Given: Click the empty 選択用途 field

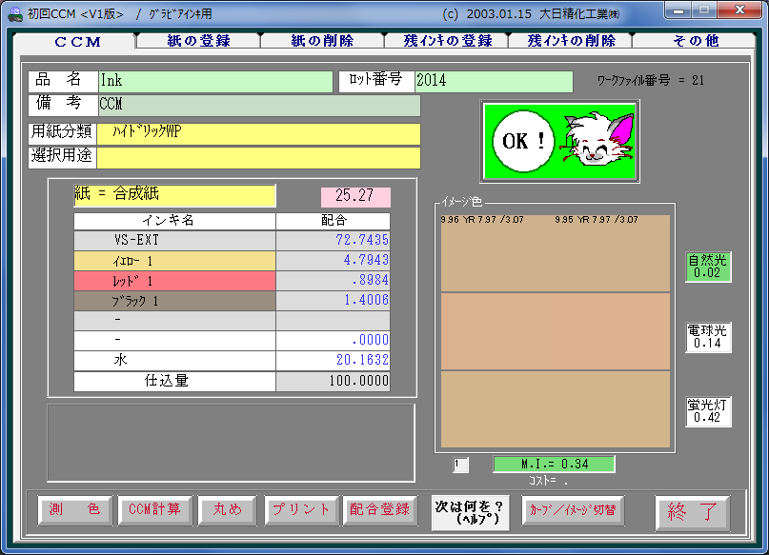Looking at the screenshot, I should (258, 158).
